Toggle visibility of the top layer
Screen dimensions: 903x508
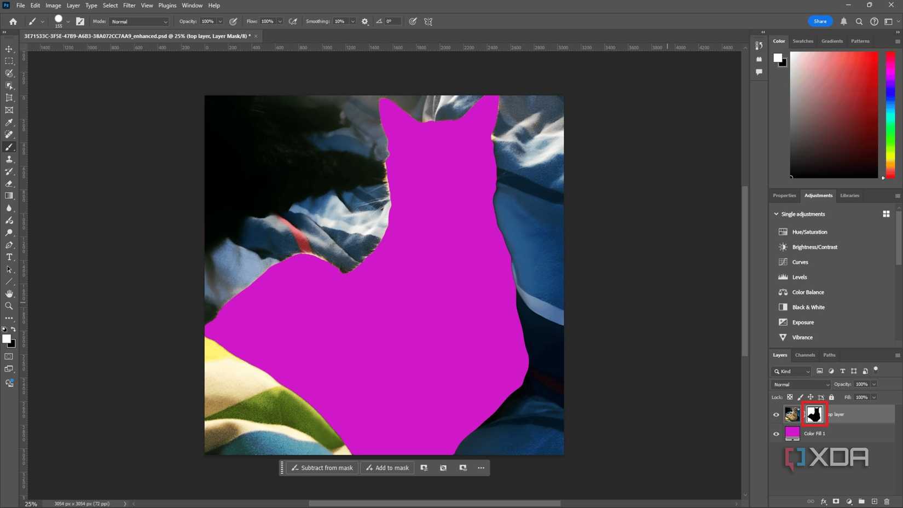coord(776,414)
